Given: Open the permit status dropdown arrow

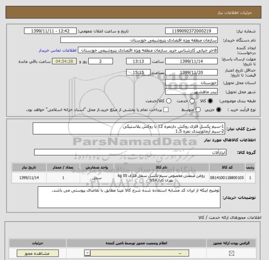Looking at the screenshot, I should coord(87,253).
